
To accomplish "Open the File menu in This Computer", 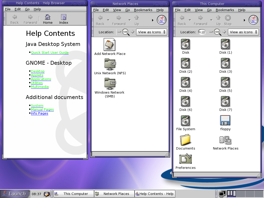I will (178, 10).
